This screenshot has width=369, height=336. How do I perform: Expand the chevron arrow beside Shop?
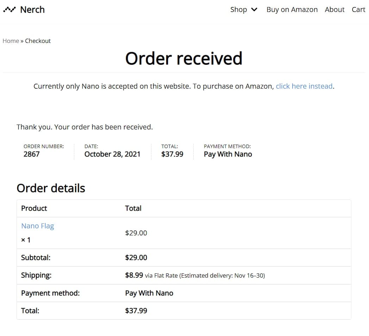[254, 9]
